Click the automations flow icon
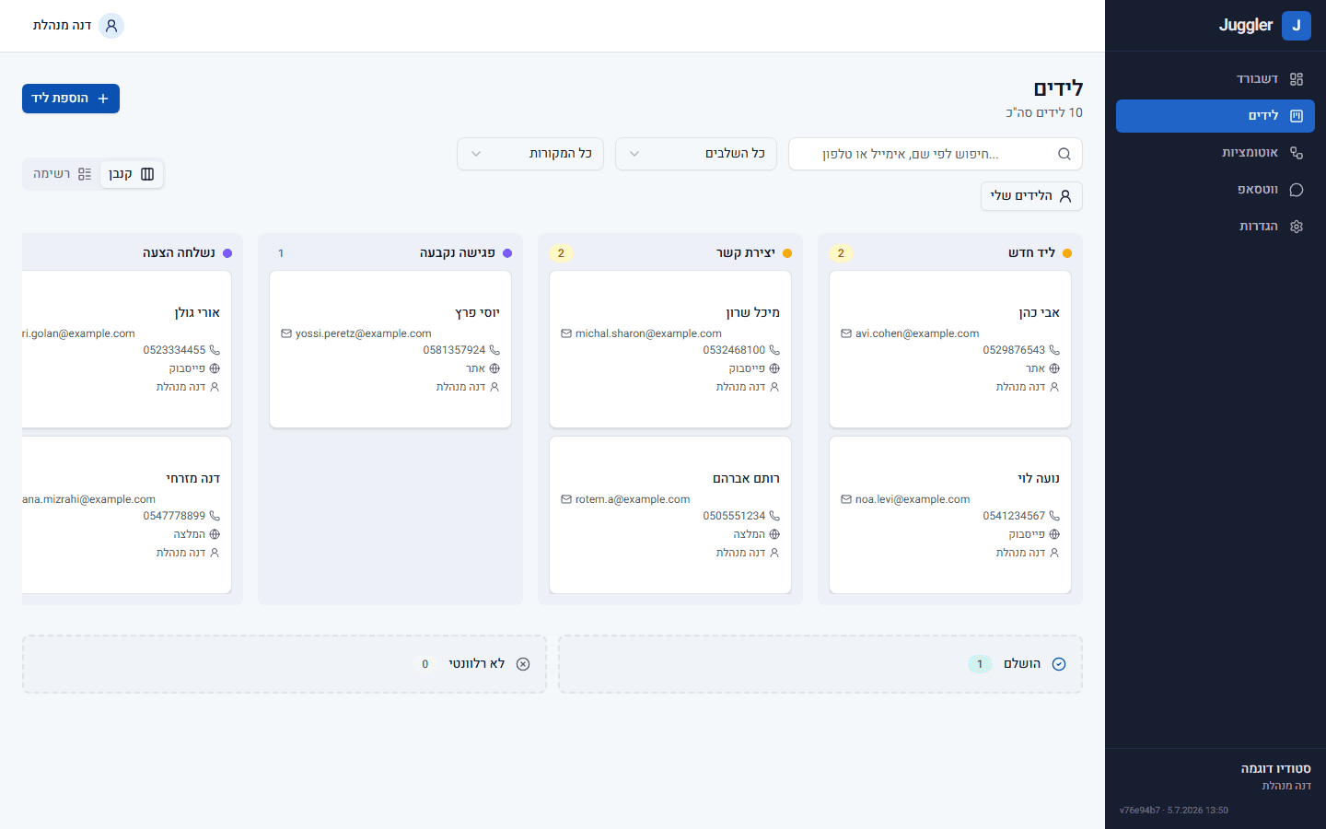 click(1297, 153)
